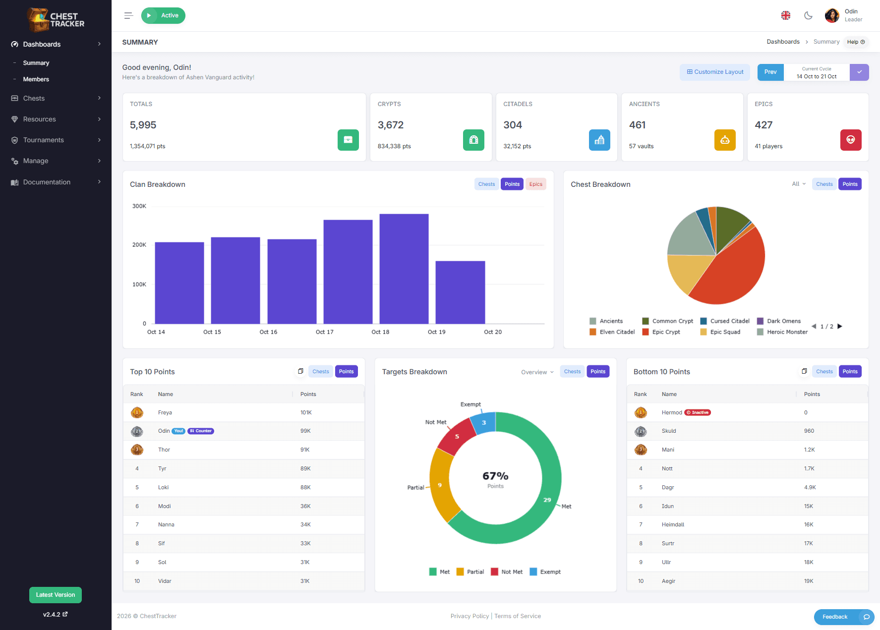
Task: Click the Epic Crypt legend swatch
Action: 645,332
